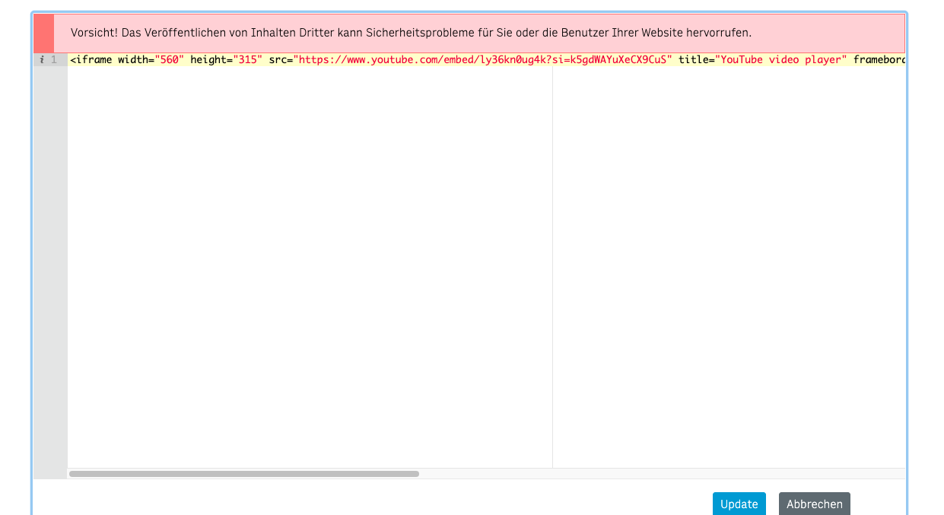Viewport: 944px width, 515px height.
Task: Click the horizontal scrollbar thumb
Action: pos(243,474)
